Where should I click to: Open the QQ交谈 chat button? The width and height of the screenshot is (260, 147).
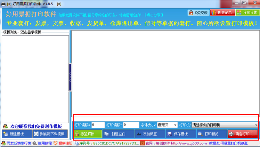point(199,13)
